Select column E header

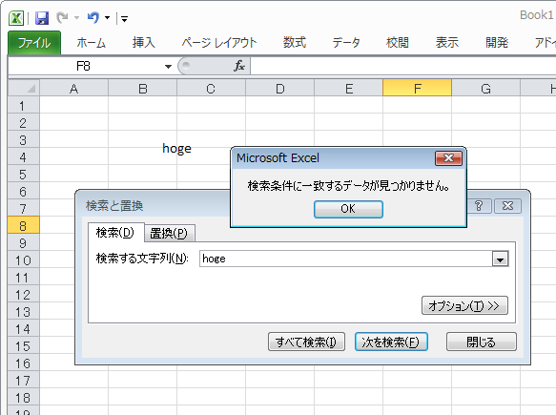(348, 89)
